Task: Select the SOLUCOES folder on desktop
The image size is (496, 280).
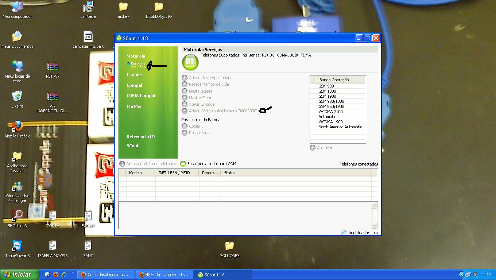Action: (229, 246)
